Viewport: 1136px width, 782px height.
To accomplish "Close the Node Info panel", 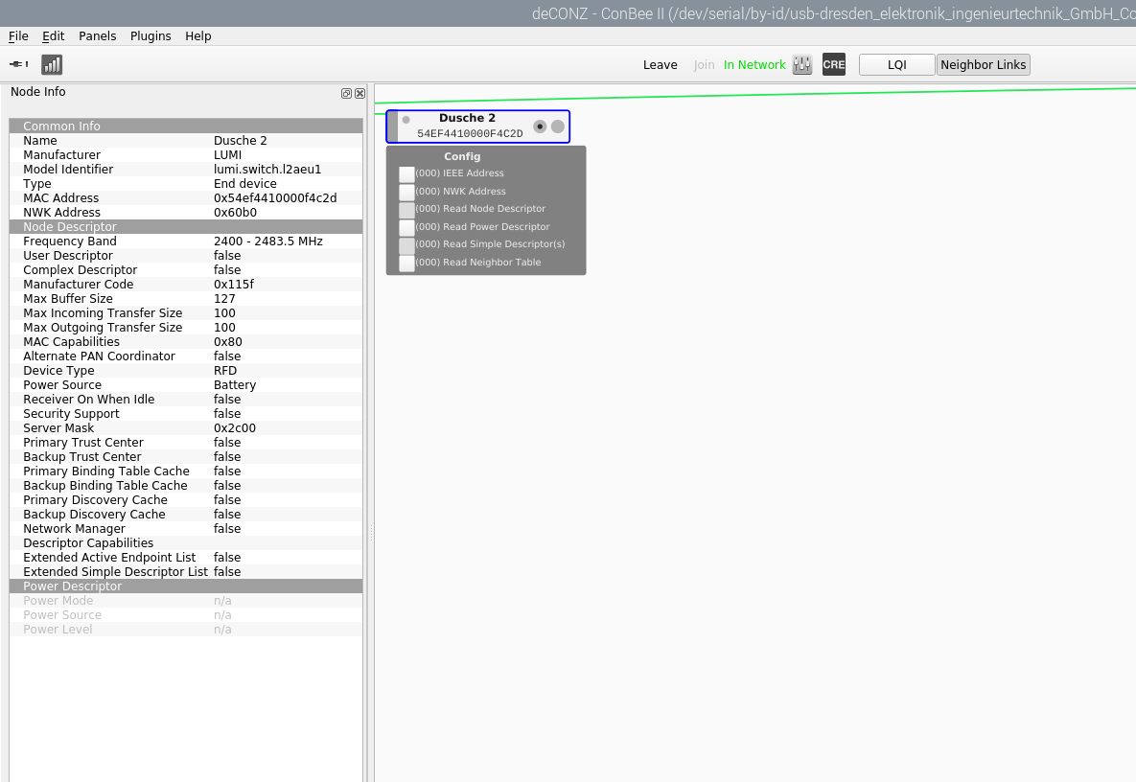I will pos(359,93).
